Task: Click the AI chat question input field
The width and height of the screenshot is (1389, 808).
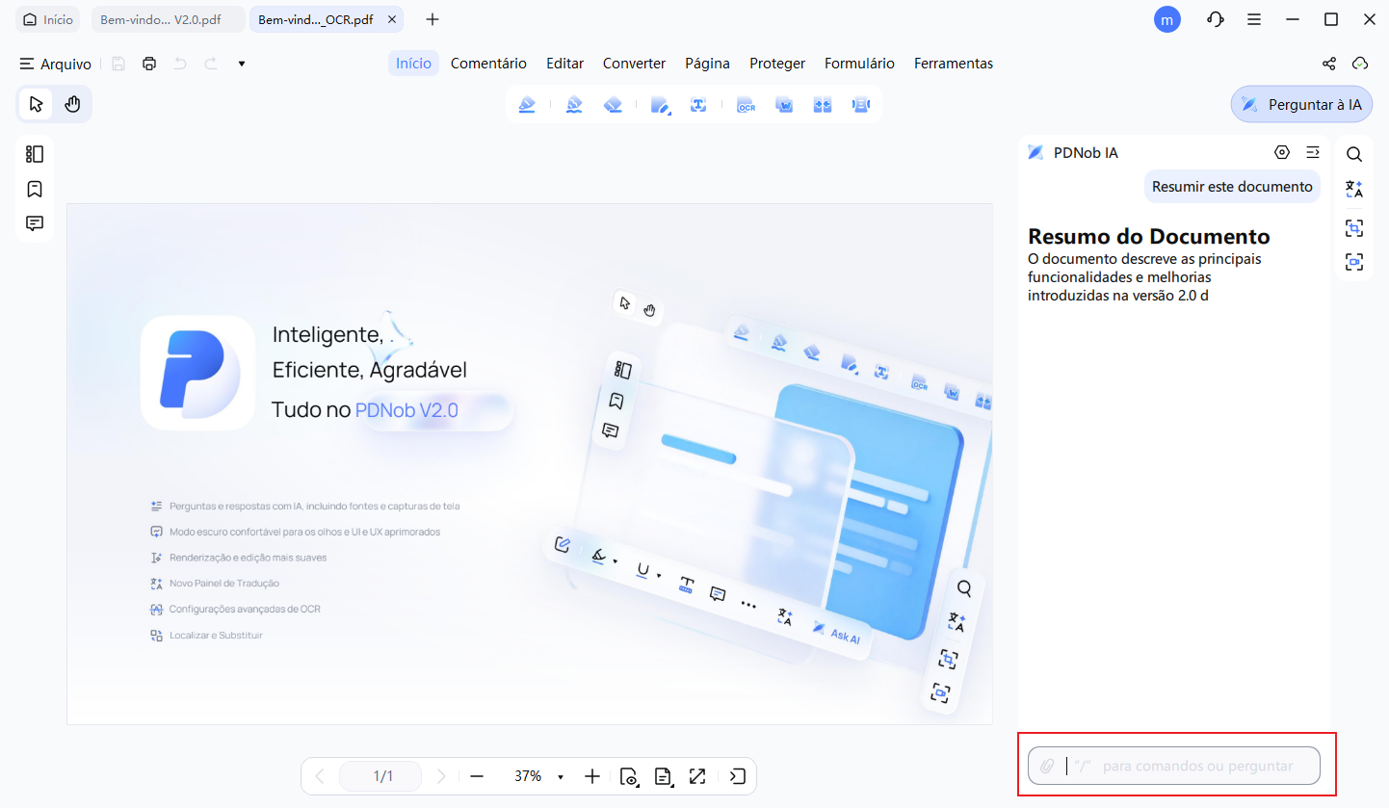Action: pyautogui.click(x=1194, y=767)
